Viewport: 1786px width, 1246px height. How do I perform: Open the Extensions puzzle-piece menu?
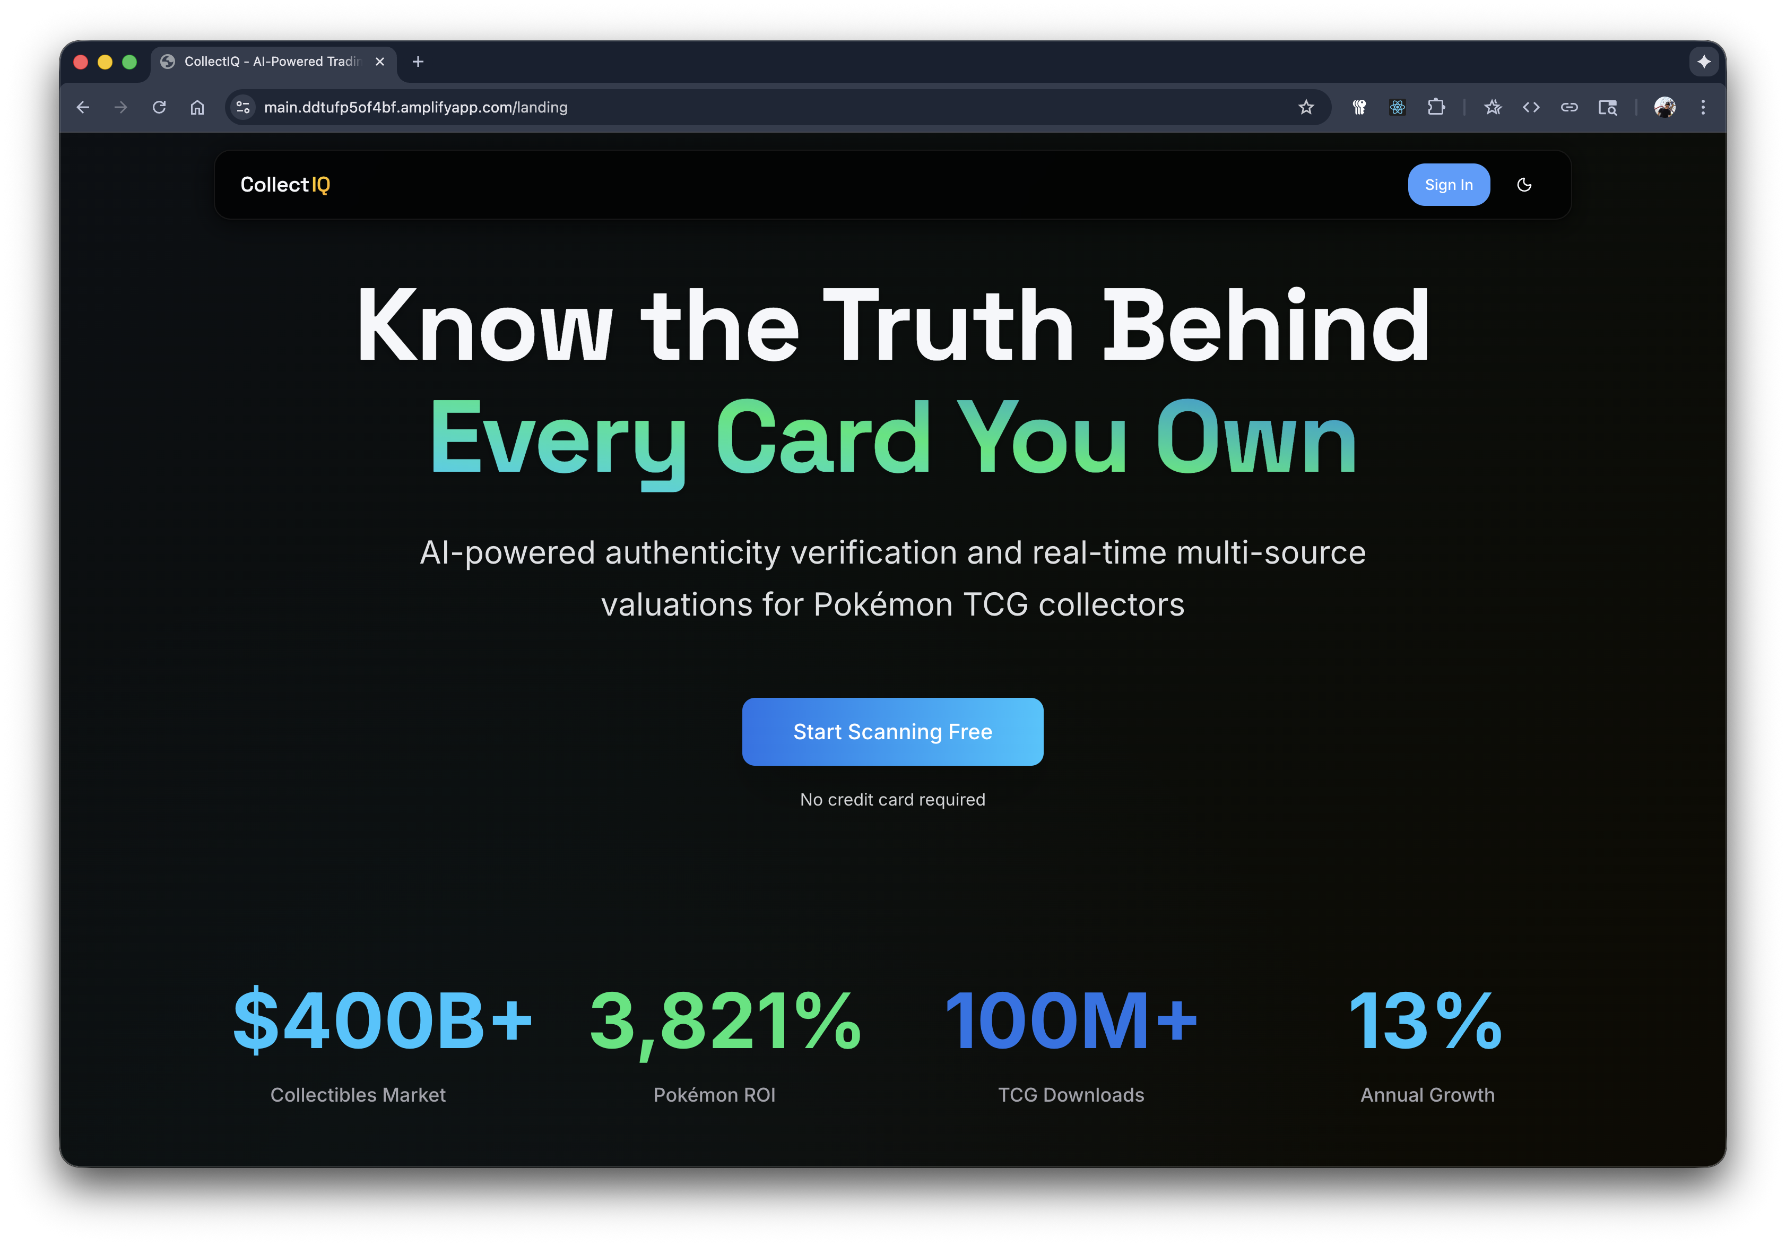(x=1436, y=107)
